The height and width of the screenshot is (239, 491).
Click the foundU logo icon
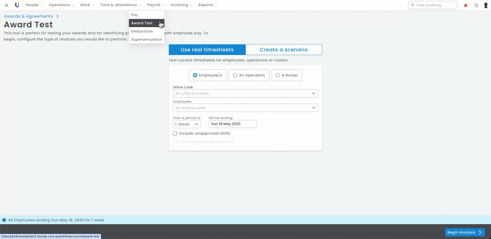tap(17, 5)
